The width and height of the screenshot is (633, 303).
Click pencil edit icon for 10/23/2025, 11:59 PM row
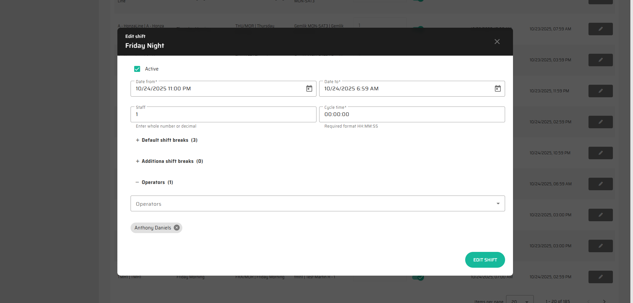[600, 91]
